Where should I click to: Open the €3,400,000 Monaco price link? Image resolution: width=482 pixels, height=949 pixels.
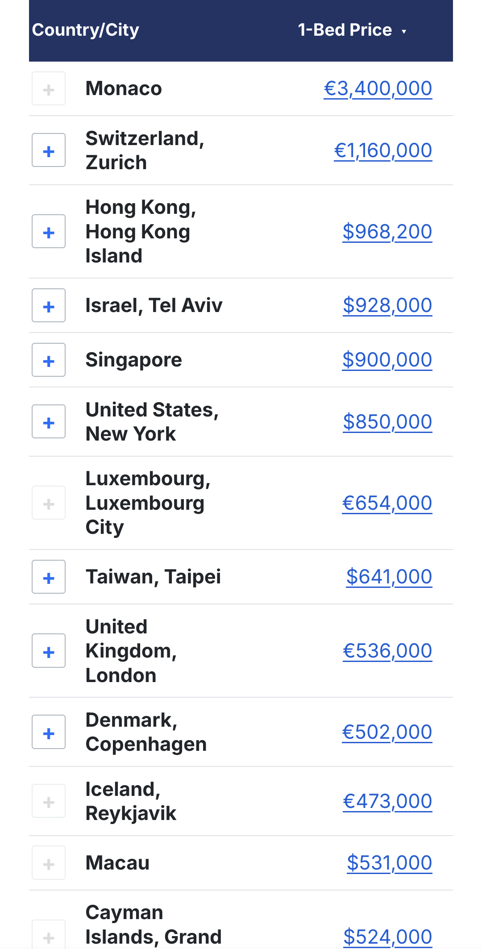(x=378, y=88)
